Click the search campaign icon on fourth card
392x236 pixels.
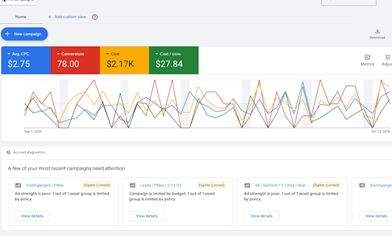[x=362, y=185]
